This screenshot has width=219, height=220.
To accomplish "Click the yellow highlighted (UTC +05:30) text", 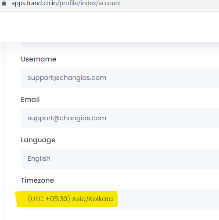I will click(49, 199).
